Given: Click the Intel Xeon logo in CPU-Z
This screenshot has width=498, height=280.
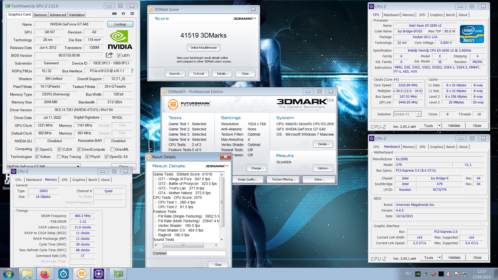Looking at the screenshot, I should (x=472, y=34).
